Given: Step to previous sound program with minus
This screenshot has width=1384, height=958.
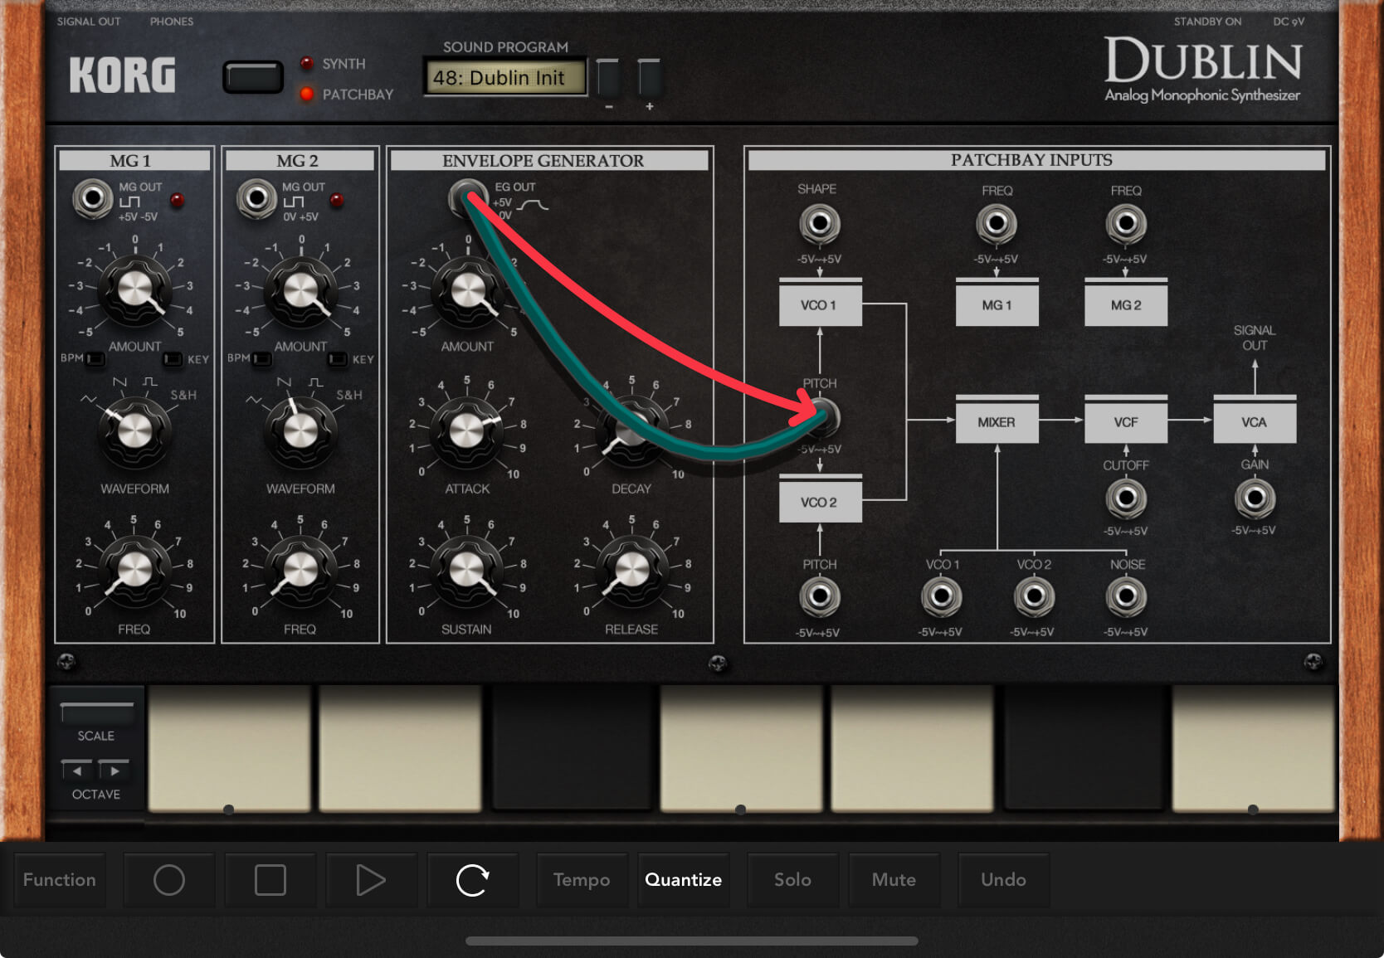Looking at the screenshot, I should [608, 80].
